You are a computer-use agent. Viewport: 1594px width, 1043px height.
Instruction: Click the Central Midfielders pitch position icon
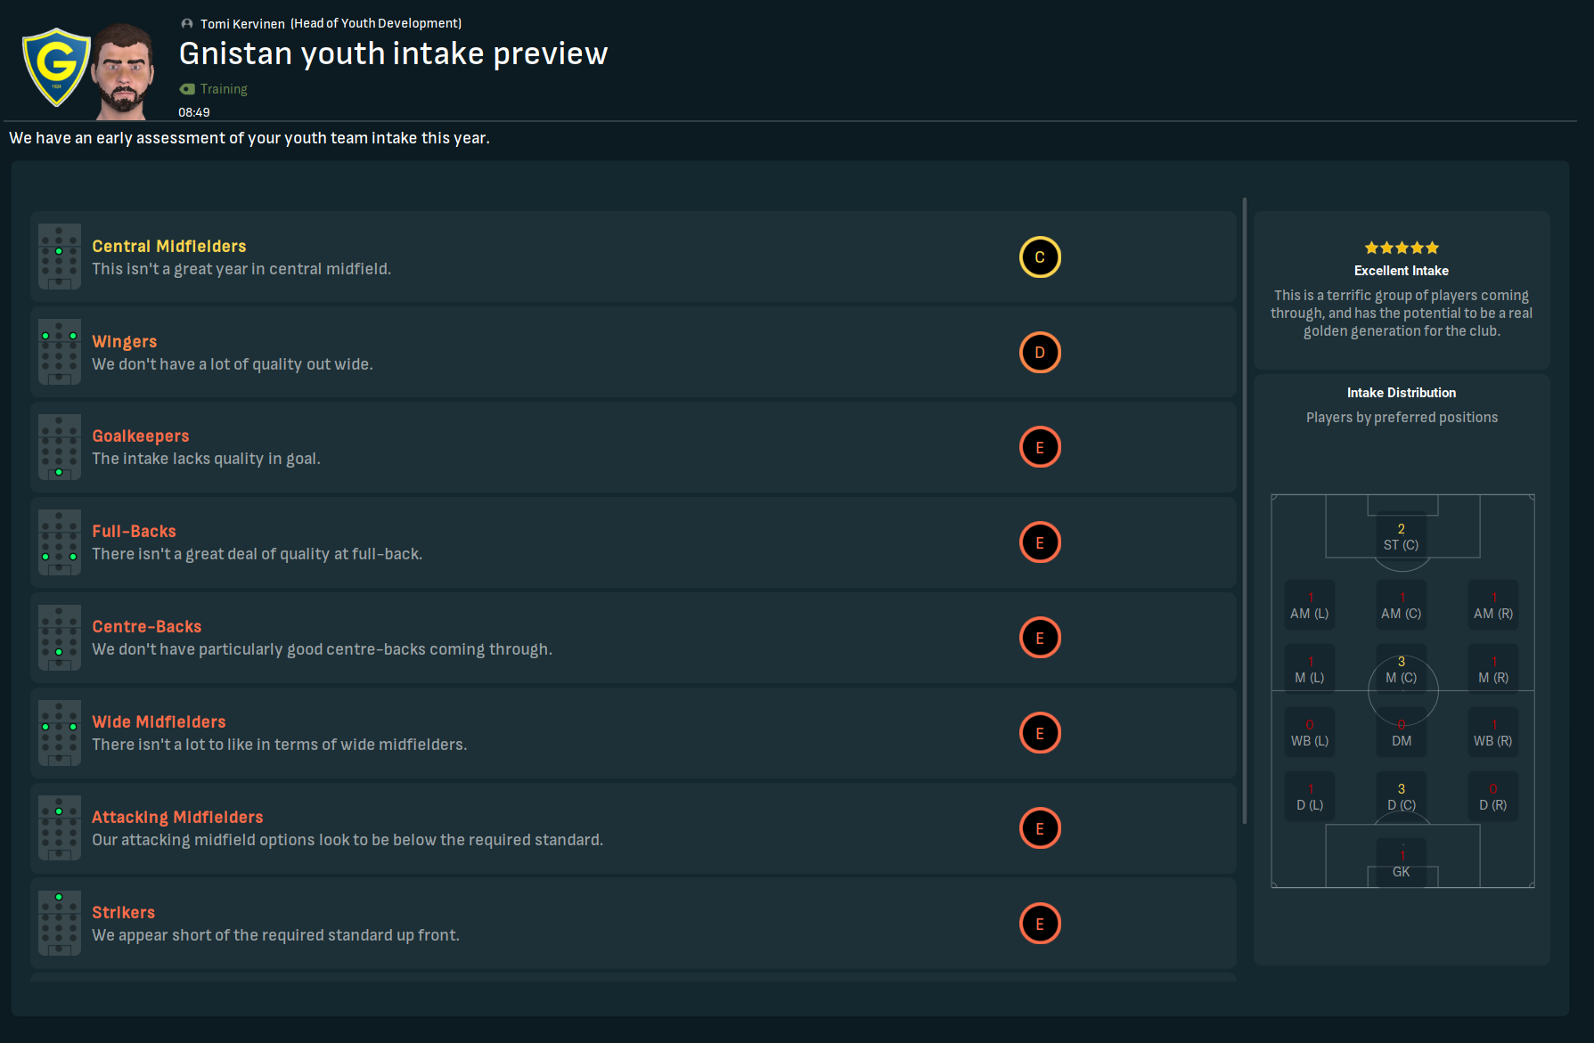tap(60, 257)
